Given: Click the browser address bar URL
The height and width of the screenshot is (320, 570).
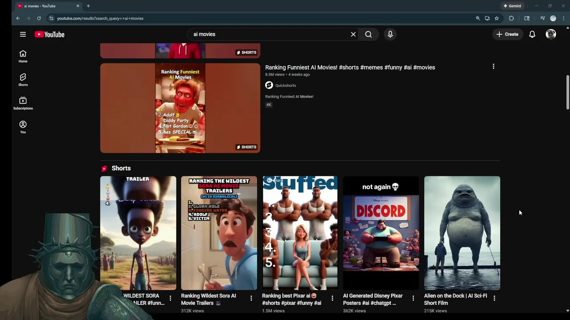Looking at the screenshot, I should click(100, 18).
